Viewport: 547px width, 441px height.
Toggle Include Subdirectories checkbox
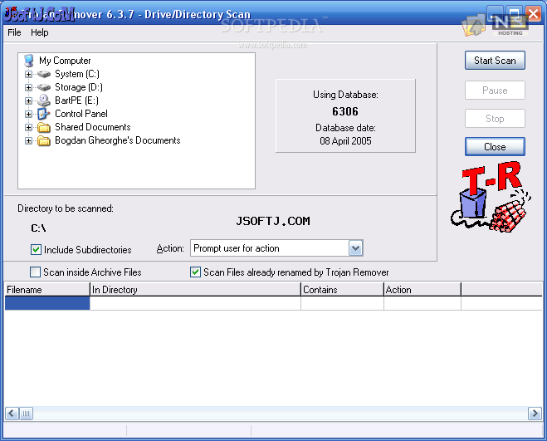[x=36, y=250]
